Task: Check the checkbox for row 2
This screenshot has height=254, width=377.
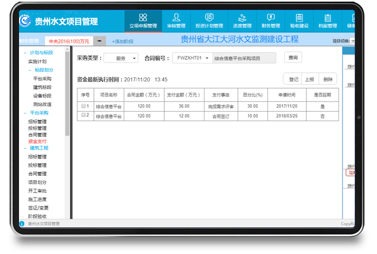Action: pyautogui.click(x=83, y=116)
